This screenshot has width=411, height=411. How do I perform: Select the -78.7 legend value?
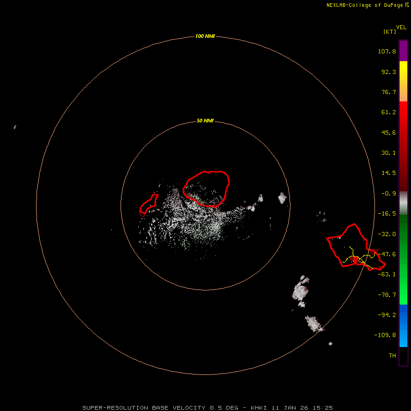pos(387,295)
